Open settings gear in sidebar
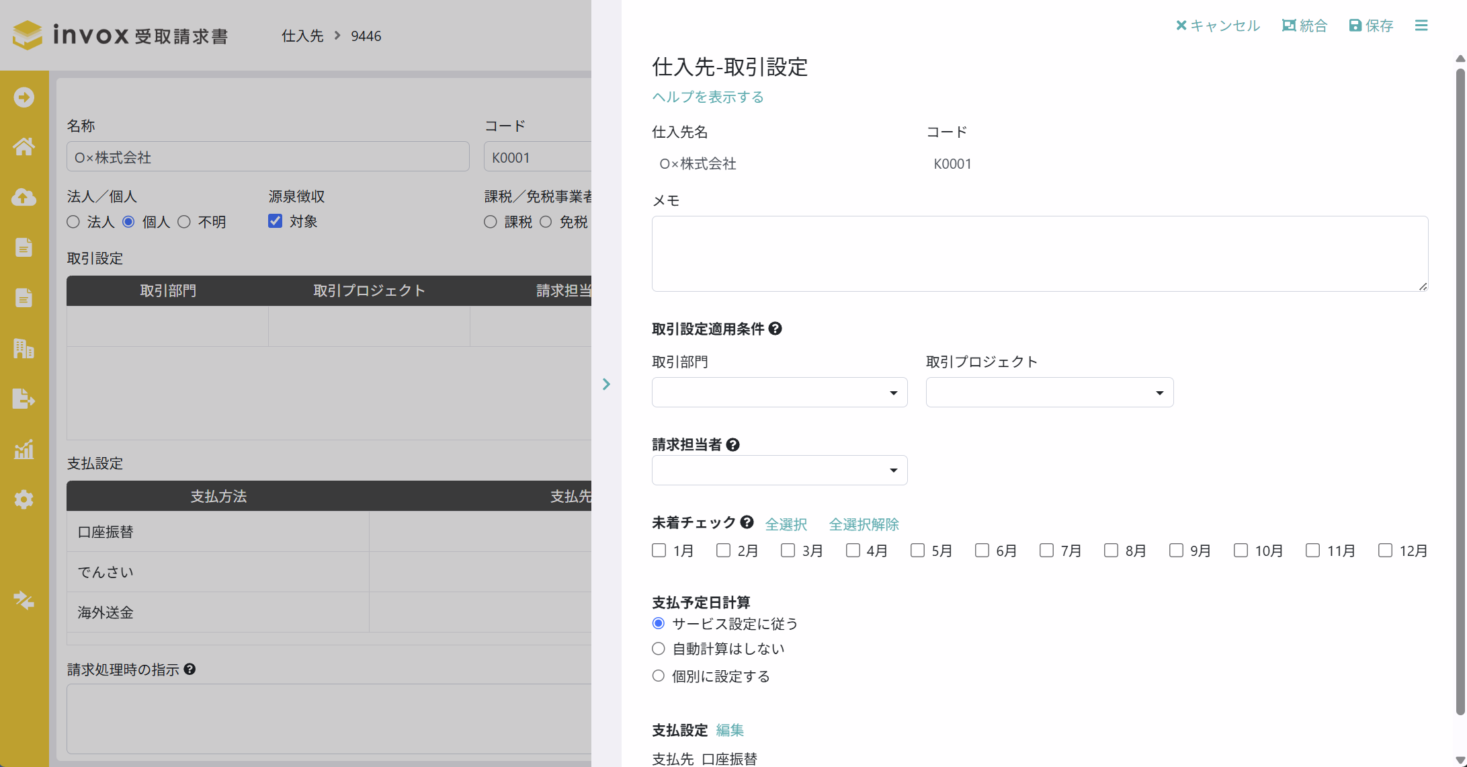The image size is (1467, 767). (24, 499)
